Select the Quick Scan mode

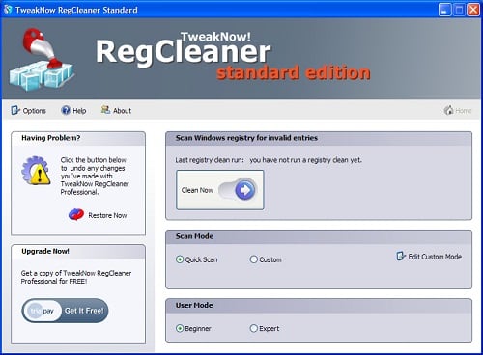[x=197, y=259]
